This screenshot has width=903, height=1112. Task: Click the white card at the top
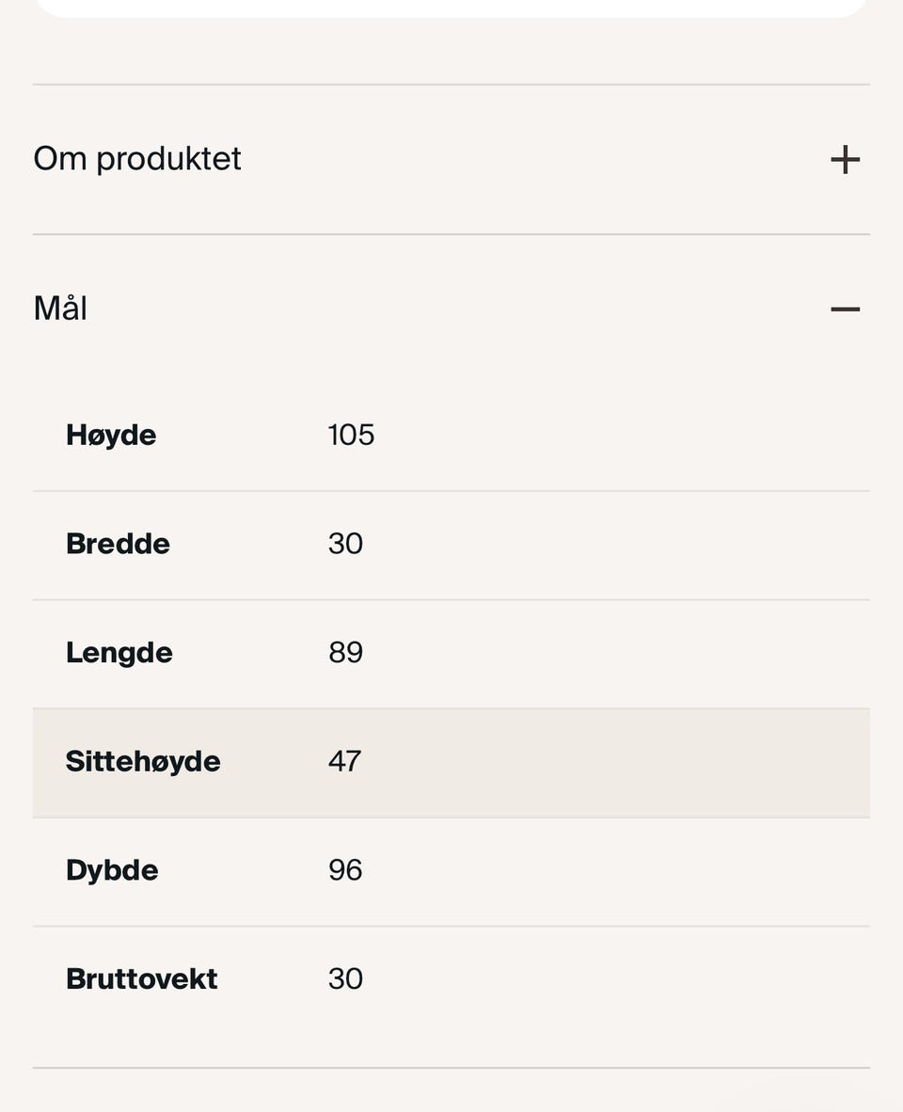point(451,8)
